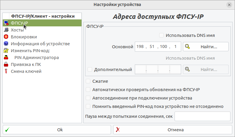The width and height of the screenshot is (235, 137).
Task: Enable the Сжатие checkbox
Action: tap(88, 81)
